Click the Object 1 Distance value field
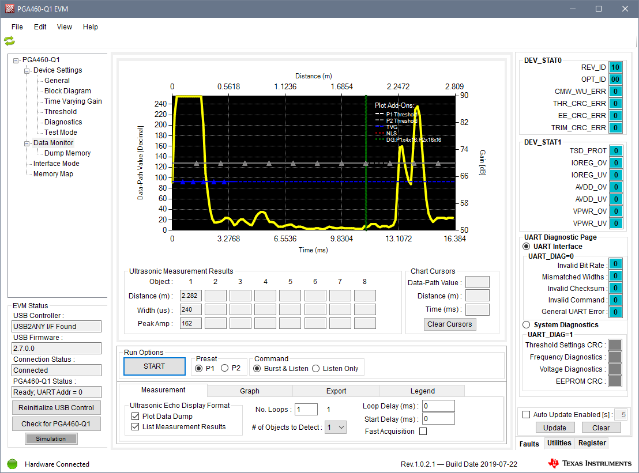 click(191, 296)
